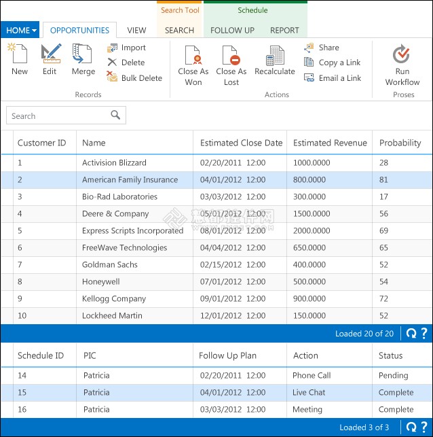The width and height of the screenshot is (433, 437).
Task: Click the Search Tool contextual tab label
Action: click(x=180, y=10)
